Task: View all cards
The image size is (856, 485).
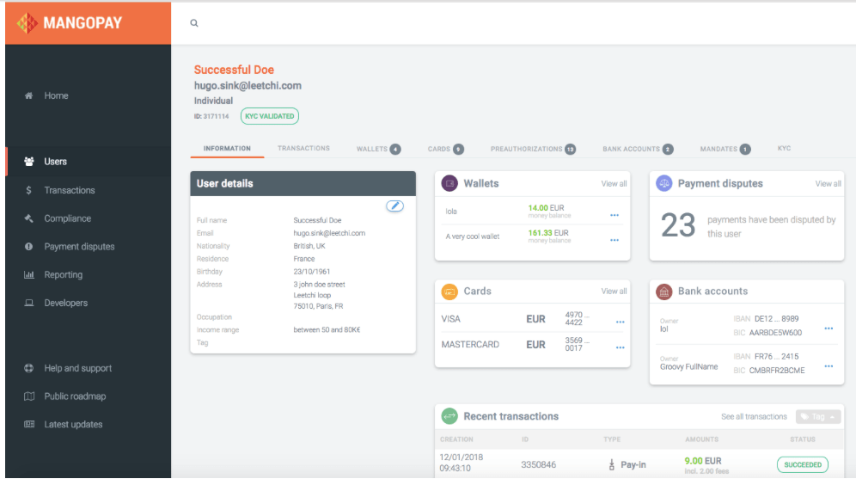Action: [x=614, y=292]
